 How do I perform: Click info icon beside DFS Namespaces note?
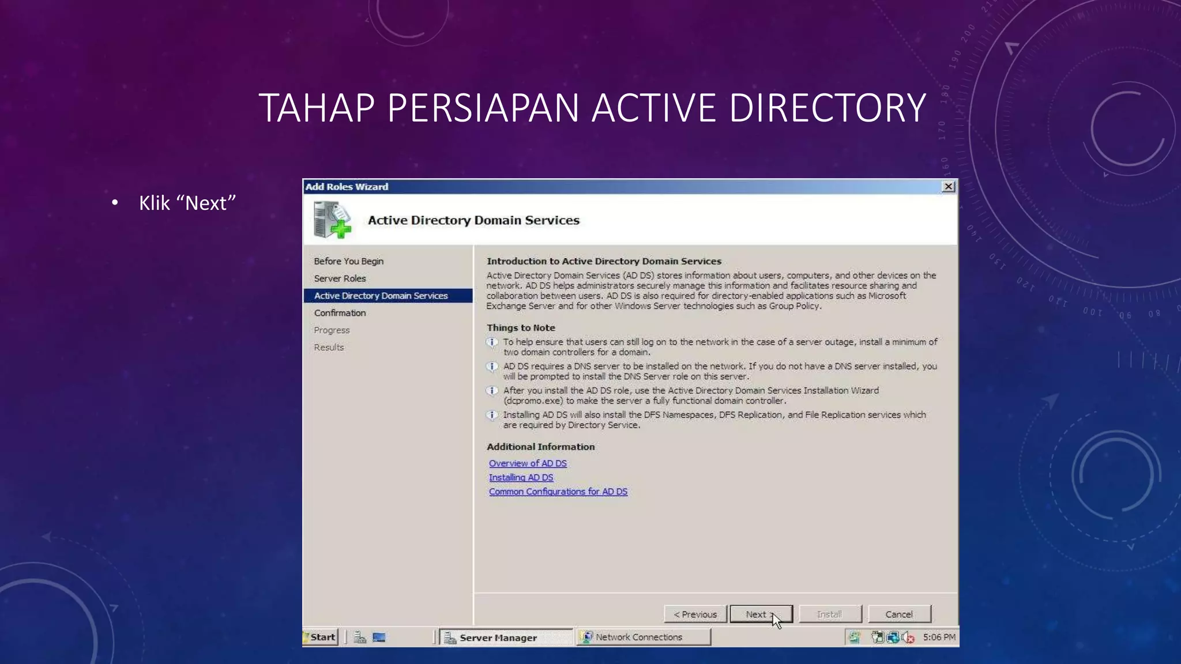coord(492,415)
